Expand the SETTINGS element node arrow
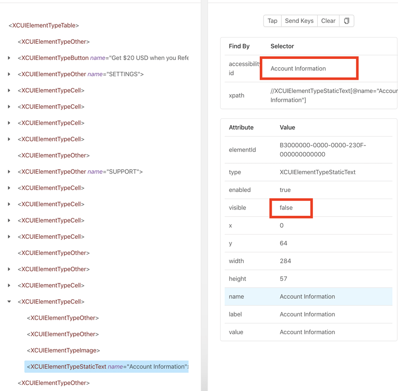The height and width of the screenshot is (391, 398). click(9, 74)
